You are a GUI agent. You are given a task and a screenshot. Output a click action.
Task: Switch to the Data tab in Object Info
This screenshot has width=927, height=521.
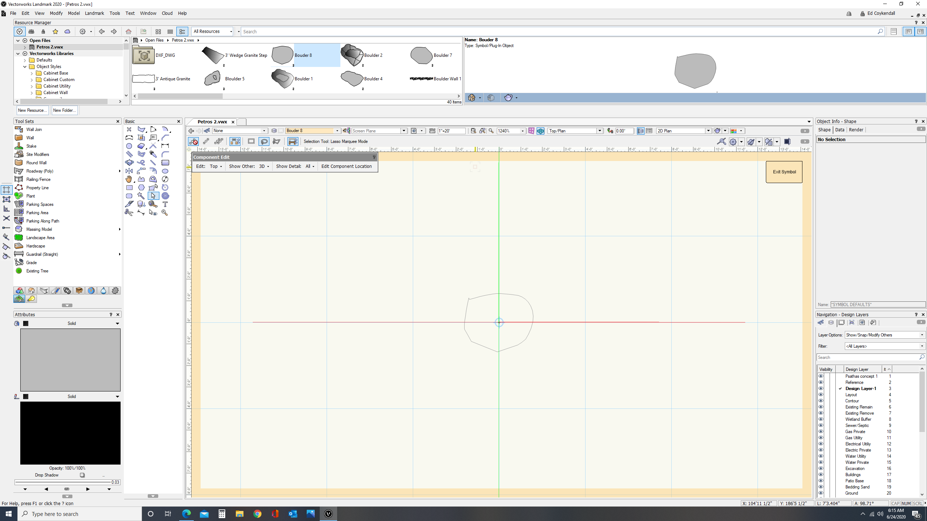pyautogui.click(x=840, y=130)
